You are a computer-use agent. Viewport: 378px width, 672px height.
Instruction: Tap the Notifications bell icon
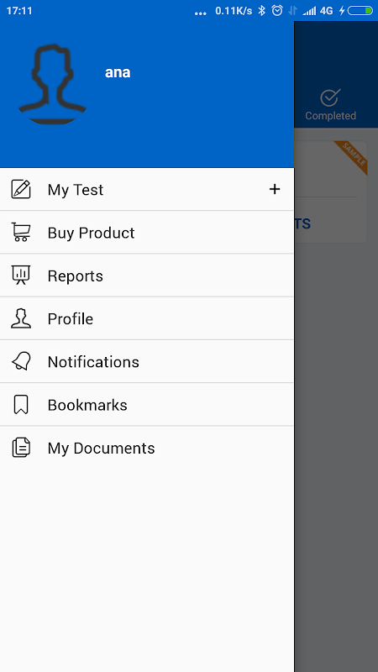click(x=20, y=361)
